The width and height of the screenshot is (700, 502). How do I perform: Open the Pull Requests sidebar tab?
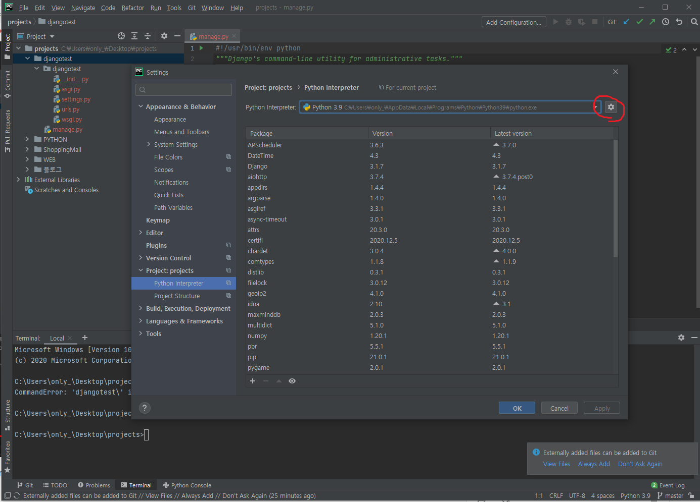click(7, 131)
